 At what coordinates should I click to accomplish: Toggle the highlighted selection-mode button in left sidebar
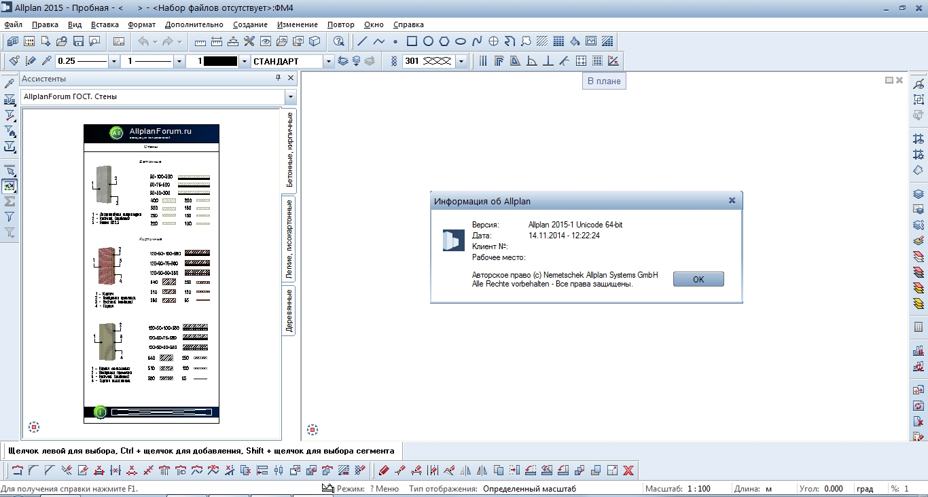tap(10, 185)
